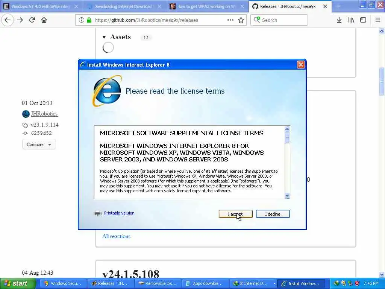The image size is (385, 289).
Task: Open the v23.1.9.114 tag link
Action: pyautogui.click(x=44, y=125)
